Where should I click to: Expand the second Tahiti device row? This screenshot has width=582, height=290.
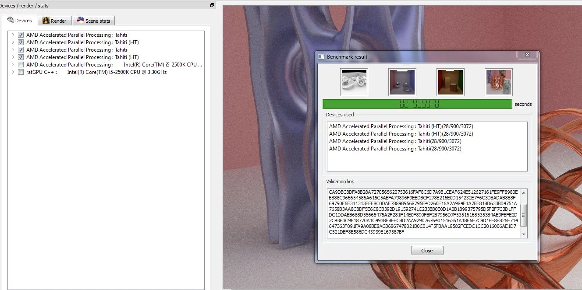click(x=13, y=50)
